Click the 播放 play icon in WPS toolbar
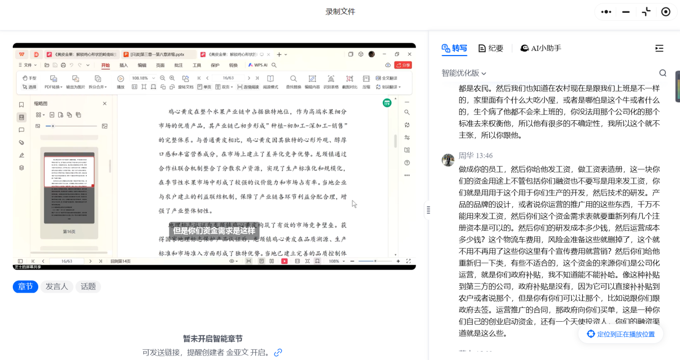This screenshot has height=360, width=680. point(120,79)
